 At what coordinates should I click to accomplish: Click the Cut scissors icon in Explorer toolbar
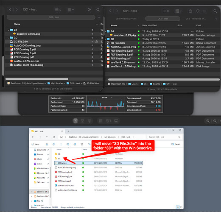(x=47, y=144)
